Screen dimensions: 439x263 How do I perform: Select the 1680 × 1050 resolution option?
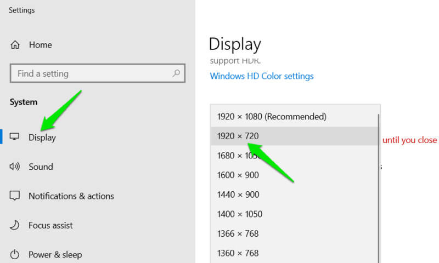[294, 156]
